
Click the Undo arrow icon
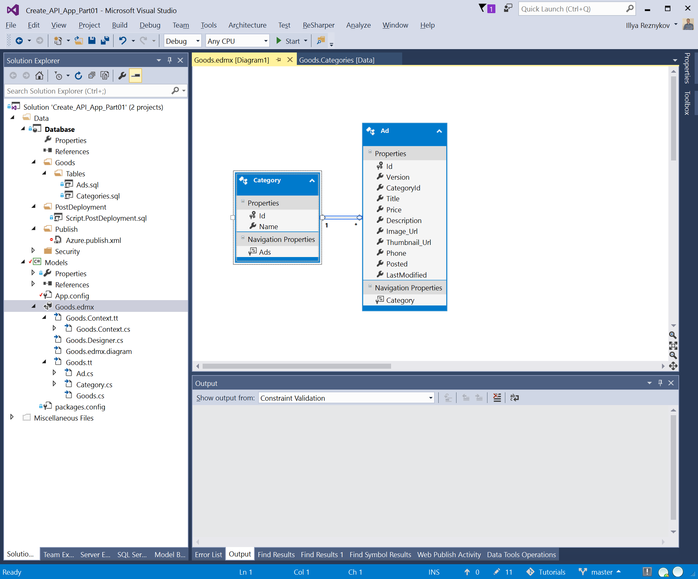[x=123, y=41]
